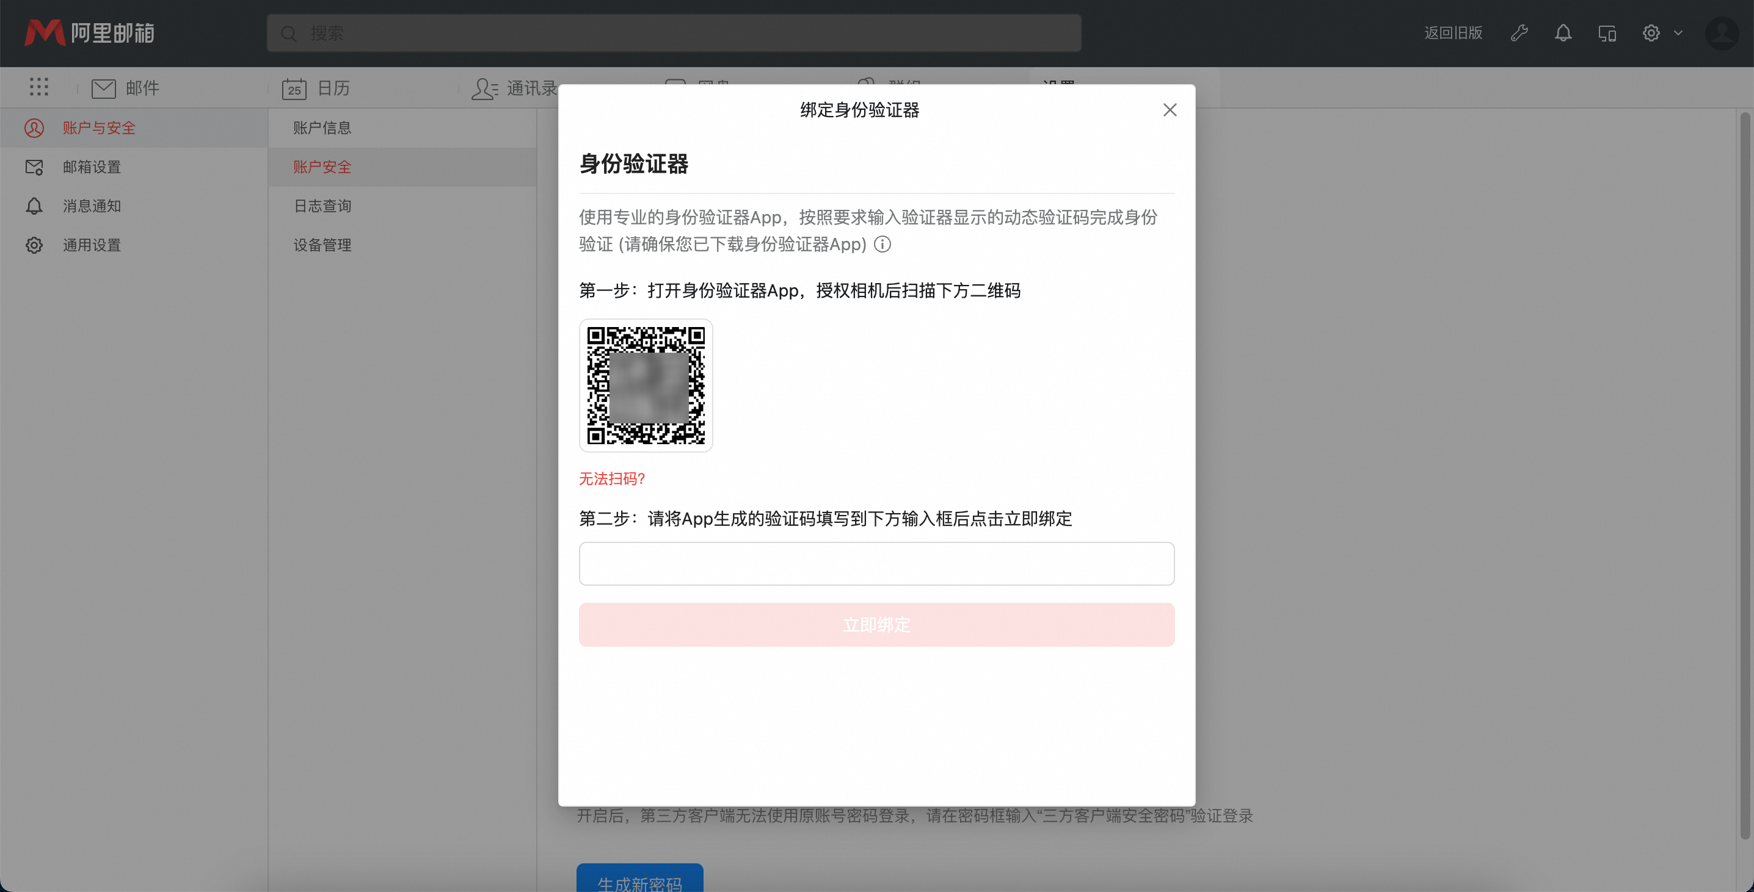
Task: Click the settings gear in header
Action: 1651,33
